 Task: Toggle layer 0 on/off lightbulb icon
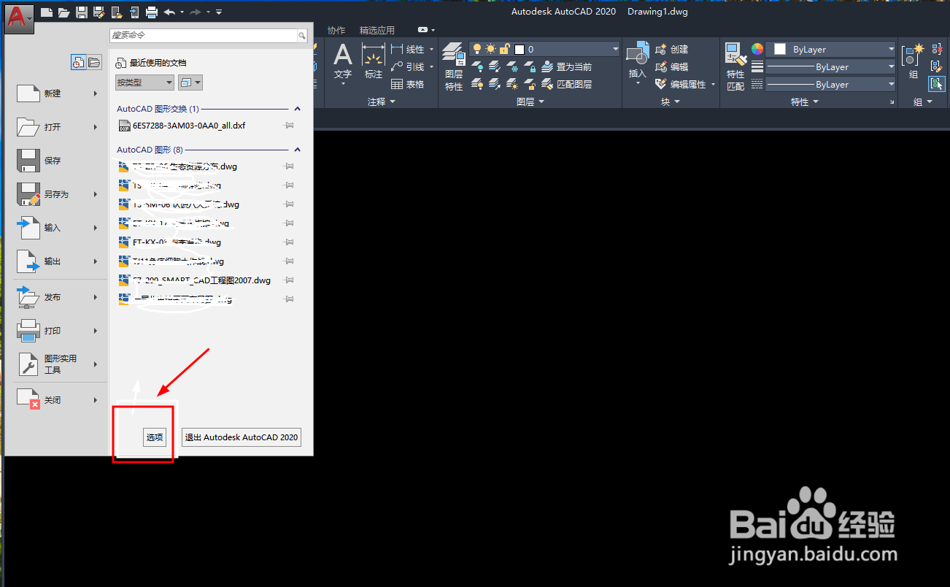477,49
